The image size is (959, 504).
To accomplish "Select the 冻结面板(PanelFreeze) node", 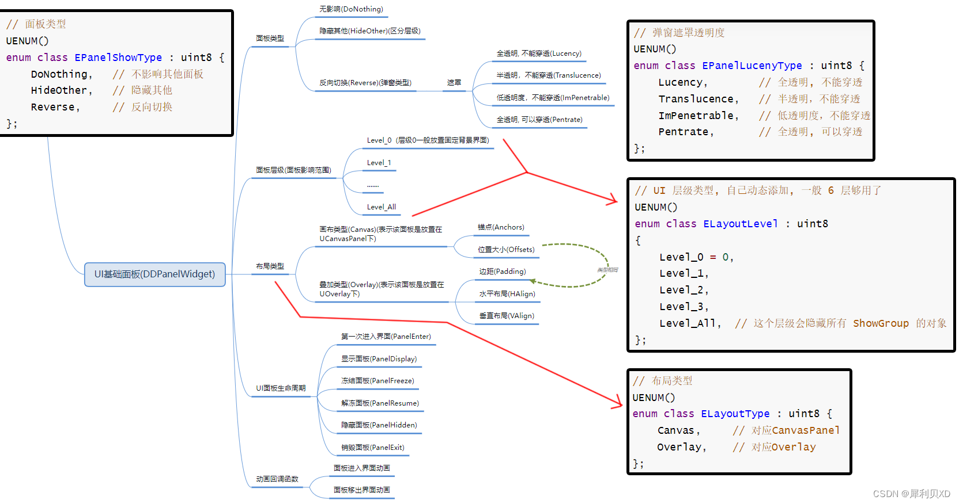I will click(377, 381).
